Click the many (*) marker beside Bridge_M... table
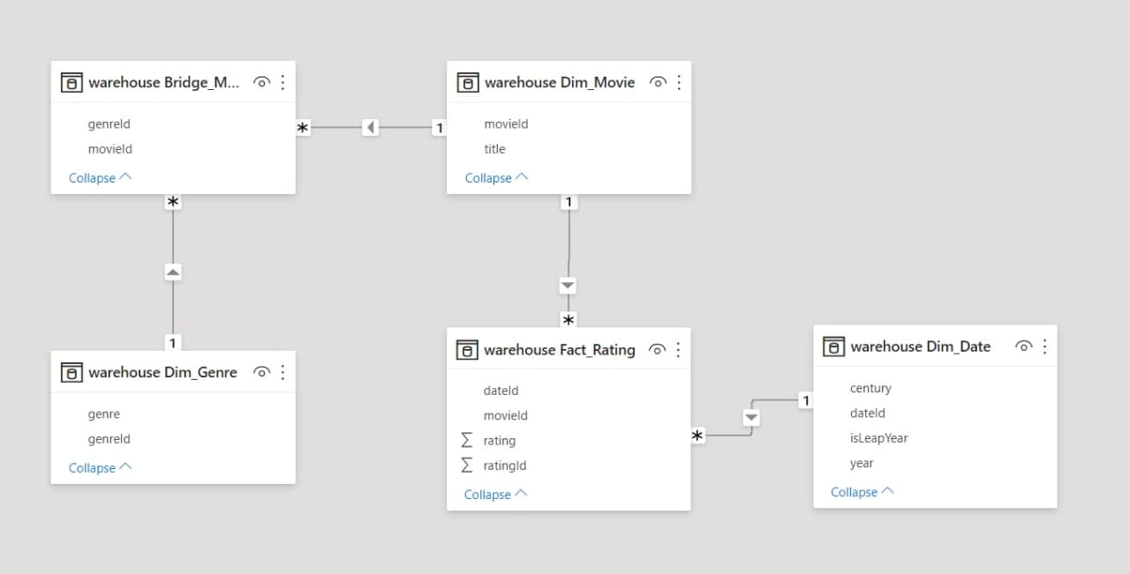 pyautogui.click(x=303, y=128)
